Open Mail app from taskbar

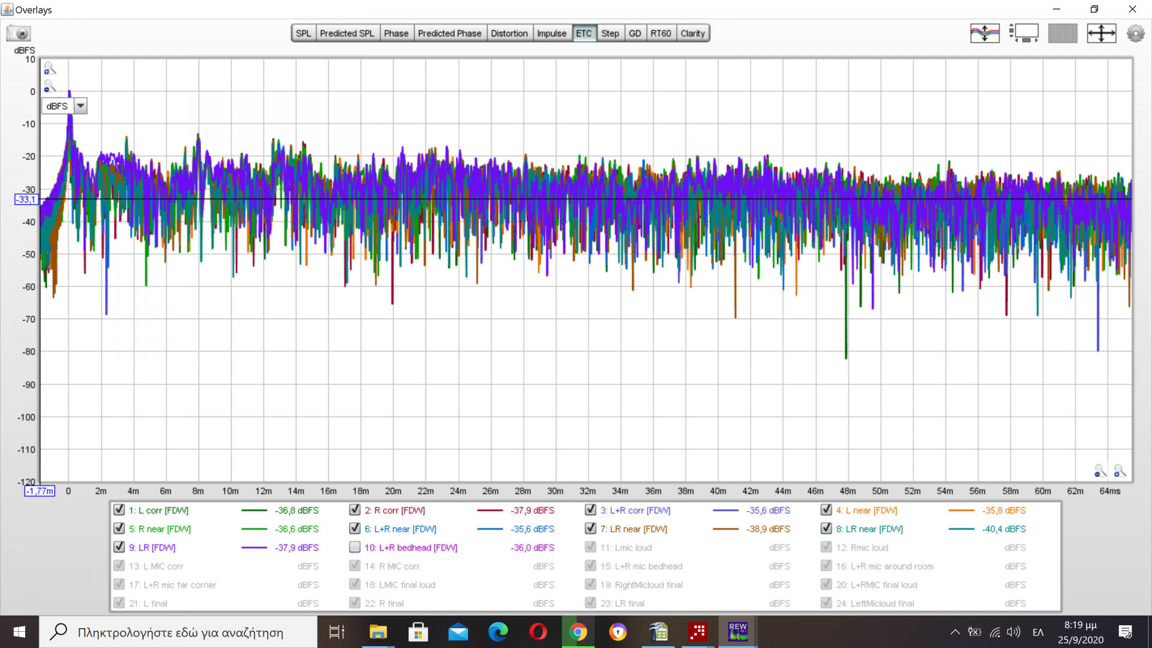458,632
